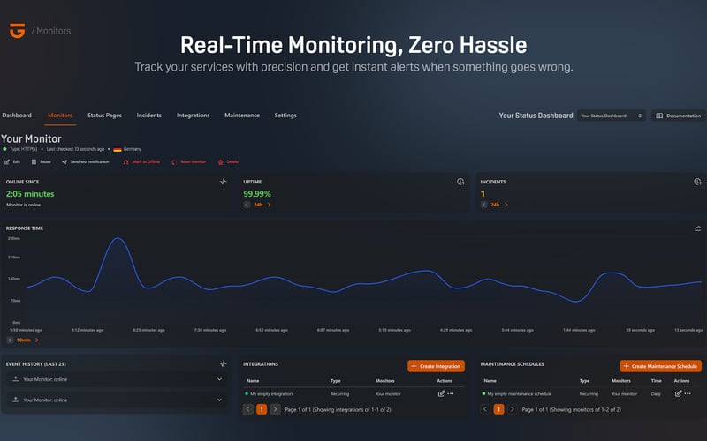Screen dimensions: 707x441
Task: Click the red icon beside Mark as Offline
Action: 125,162
